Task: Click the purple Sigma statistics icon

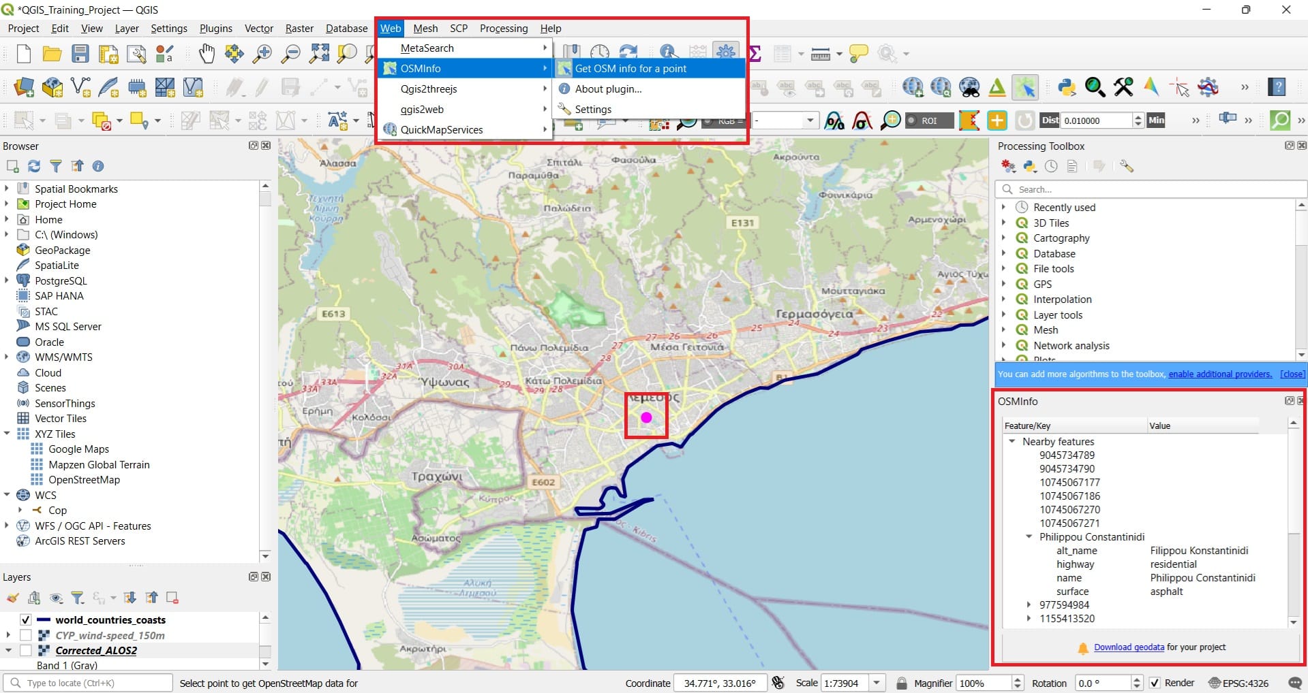Action: [754, 53]
